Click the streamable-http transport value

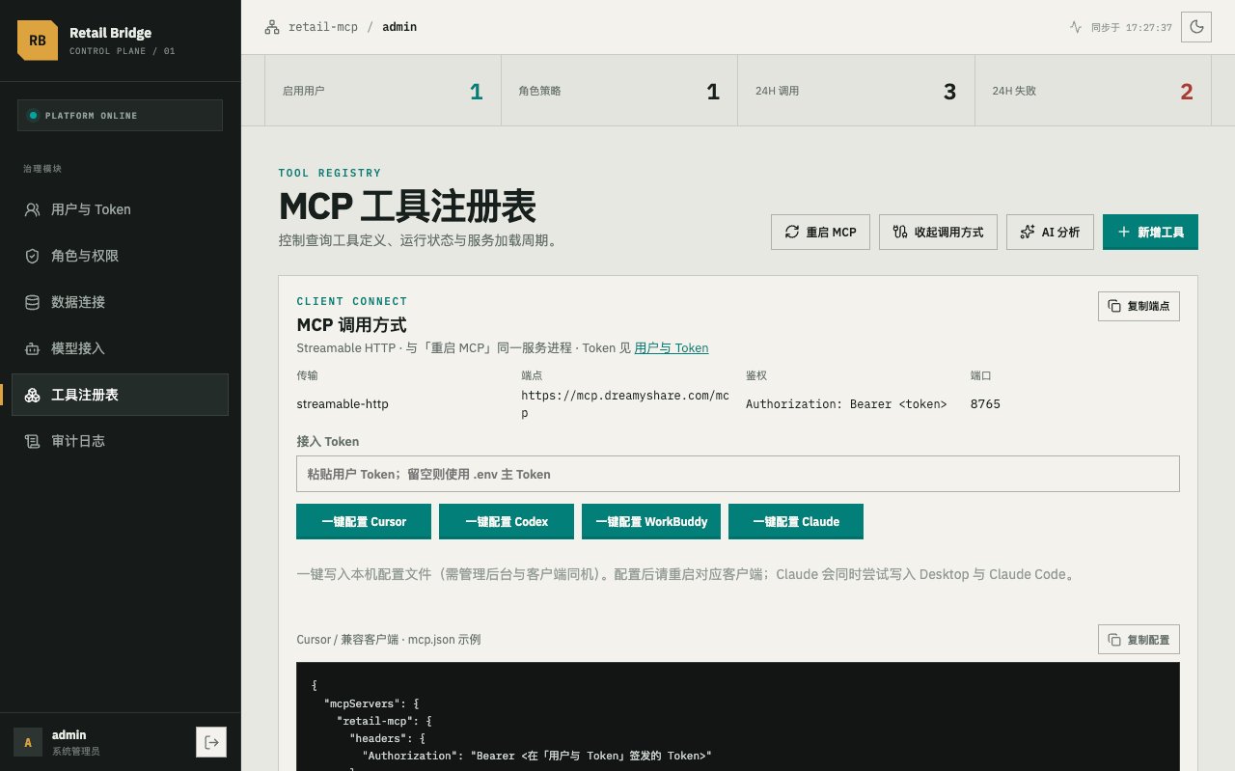(343, 404)
